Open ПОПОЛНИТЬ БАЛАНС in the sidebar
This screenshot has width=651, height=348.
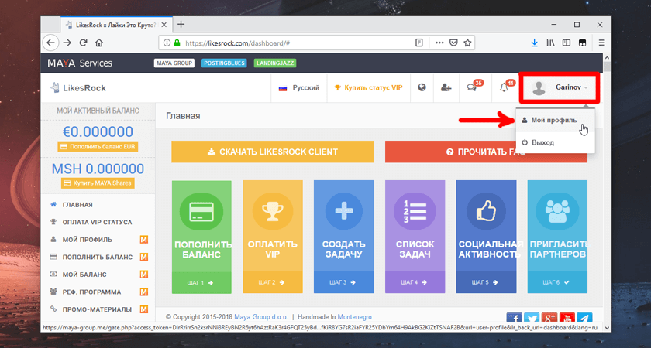point(98,257)
